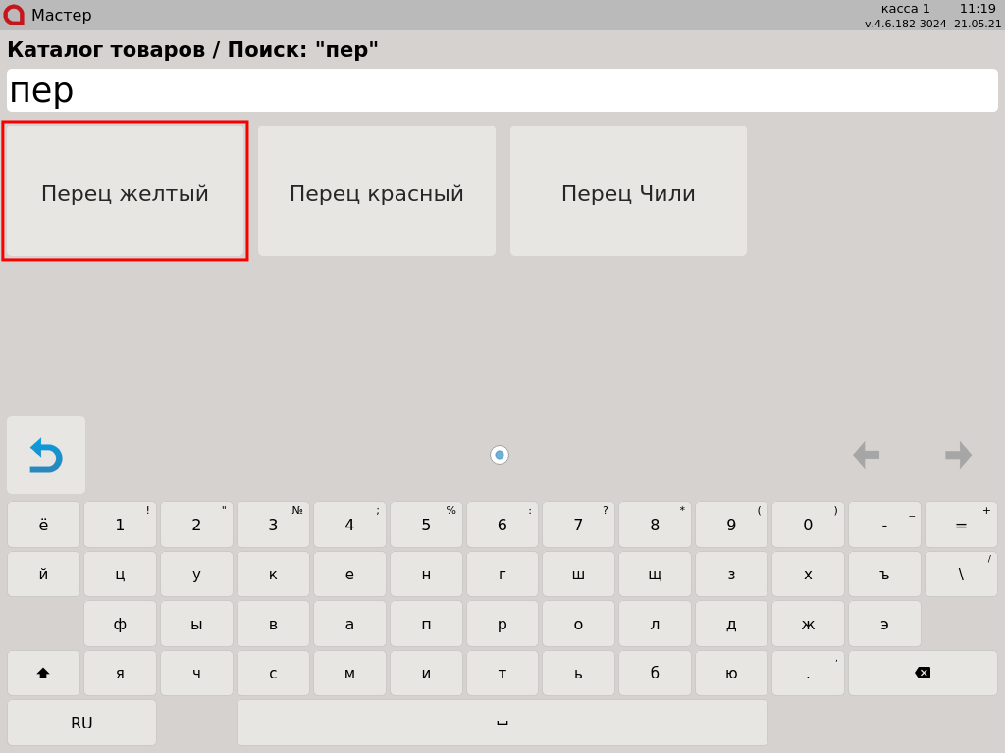Select the page indicator dot
This screenshot has width=1005, height=753.
tap(500, 455)
